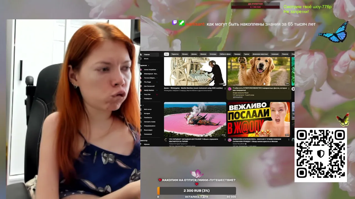Click the Simply Awesome Planet channel avatar
355x199 pixels.
coord(230,89)
